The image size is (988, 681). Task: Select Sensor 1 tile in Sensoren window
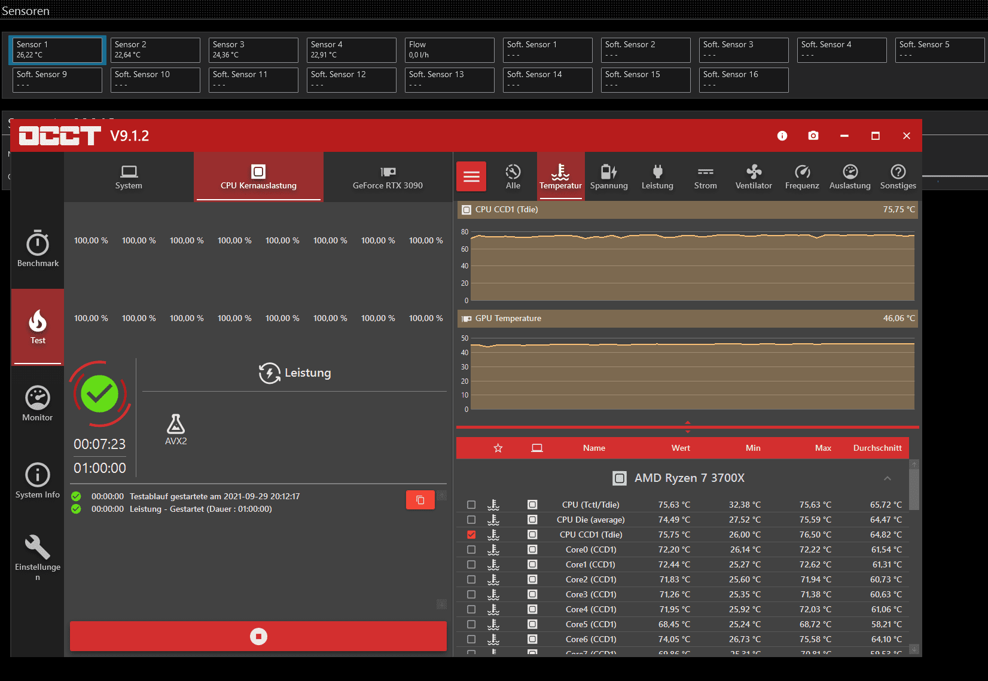[57, 50]
